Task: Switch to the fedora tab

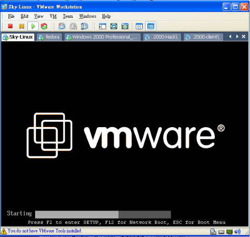Action: [x=50, y=37]
